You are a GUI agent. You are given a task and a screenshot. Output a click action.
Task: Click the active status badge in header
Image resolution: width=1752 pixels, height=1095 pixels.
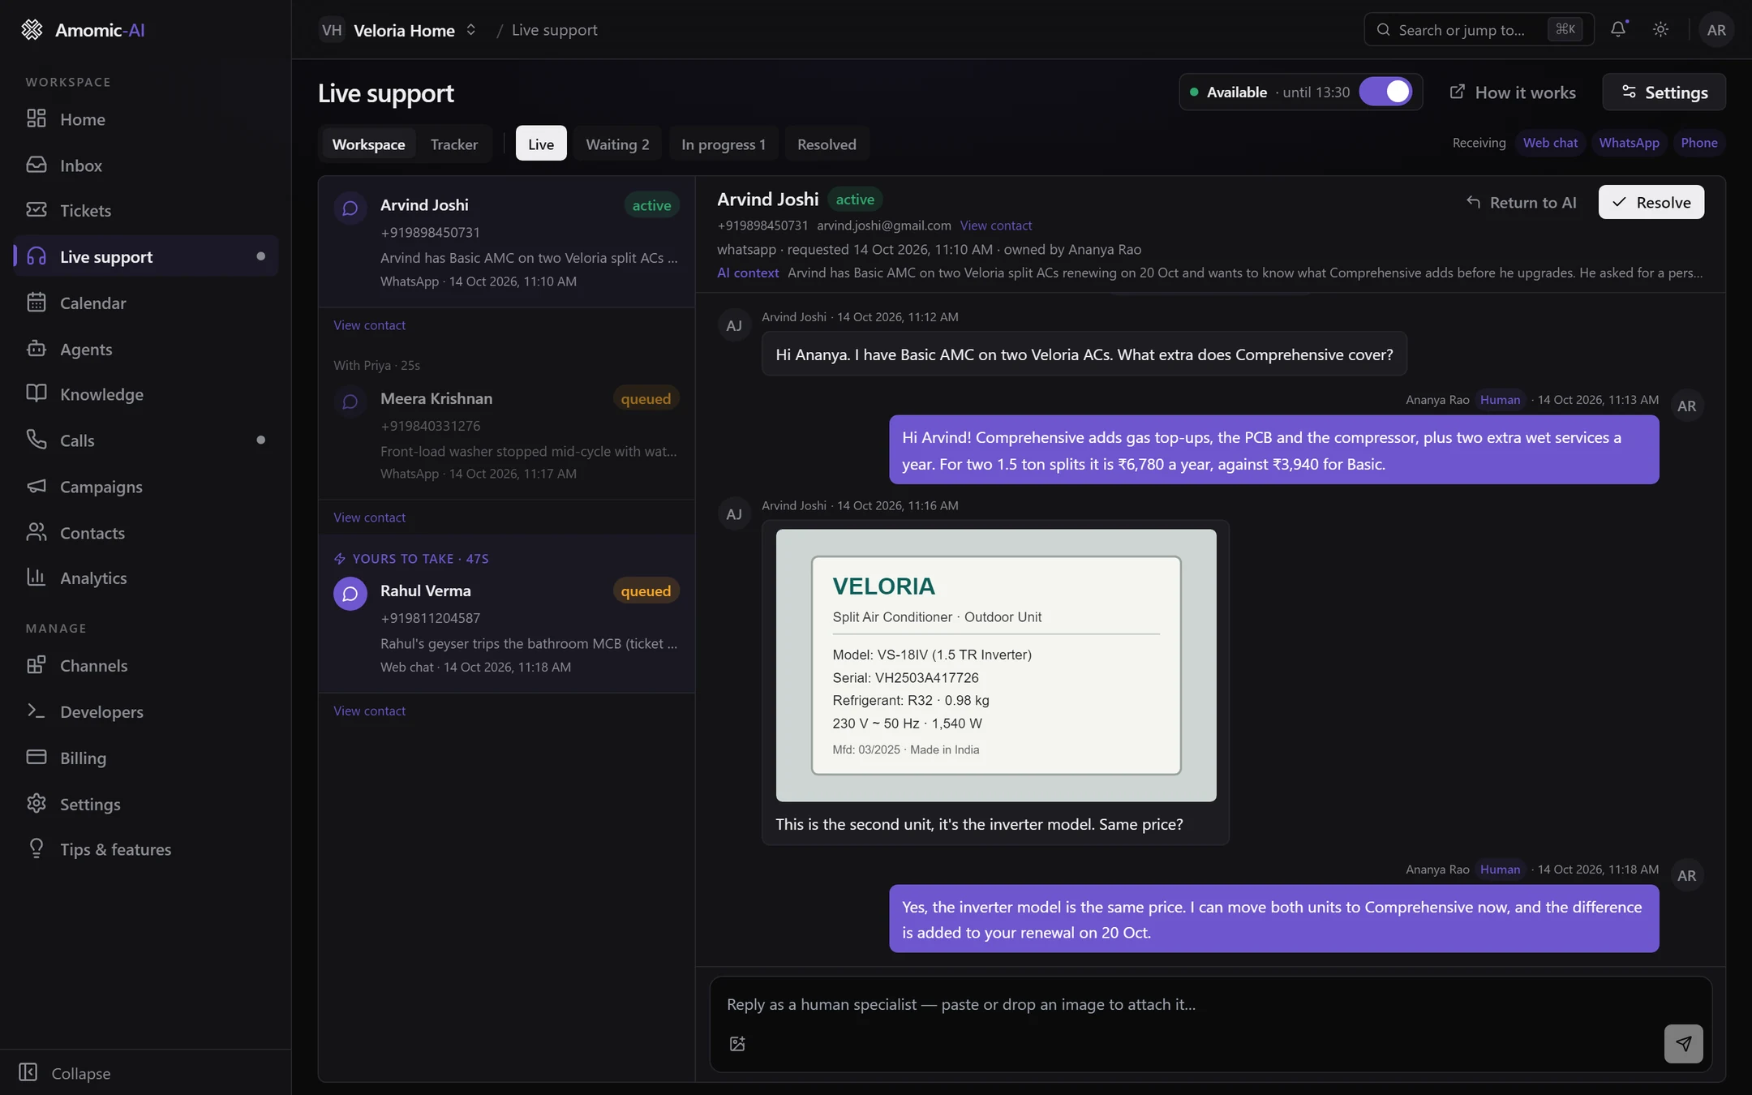point(855,200)
